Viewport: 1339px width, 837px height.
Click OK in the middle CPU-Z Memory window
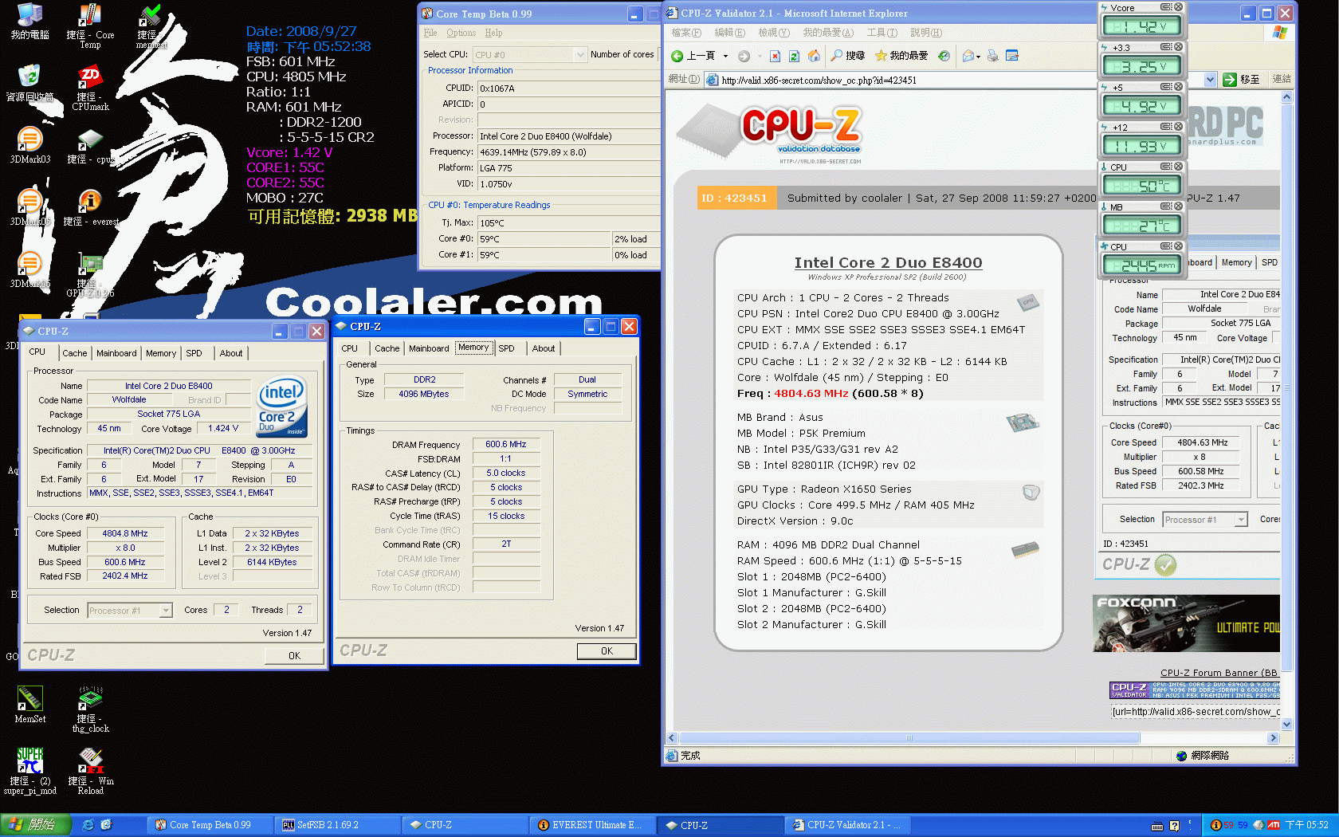[x=607, y=651]
